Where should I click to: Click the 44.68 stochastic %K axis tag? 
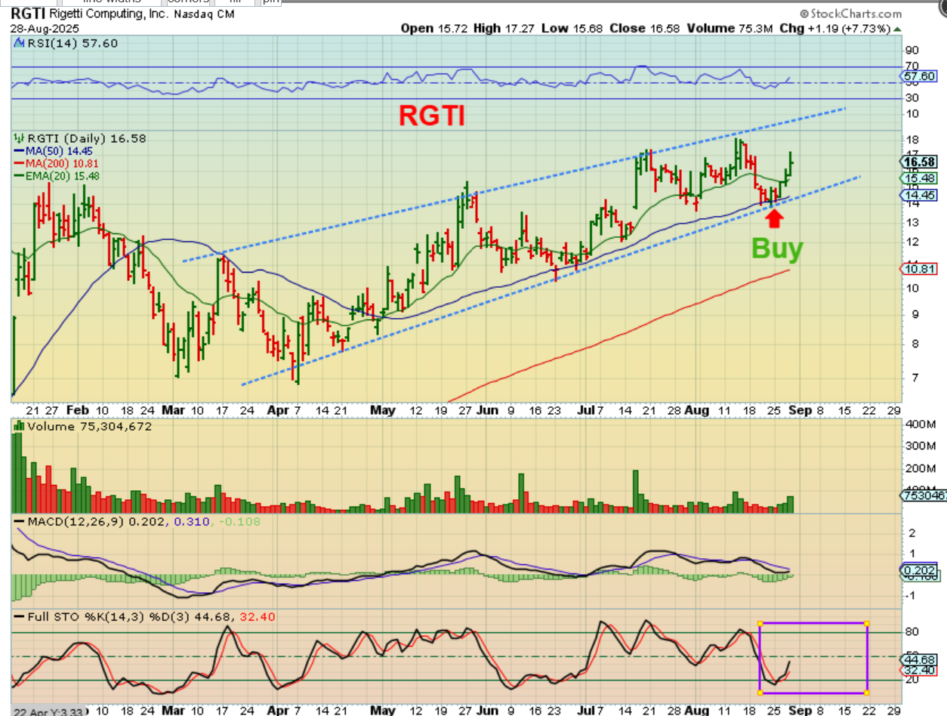919,659
